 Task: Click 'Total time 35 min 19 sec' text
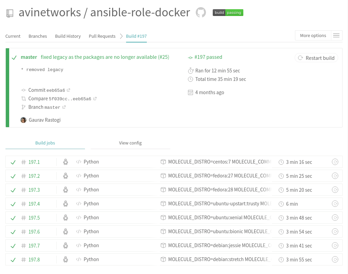(221, 79)
